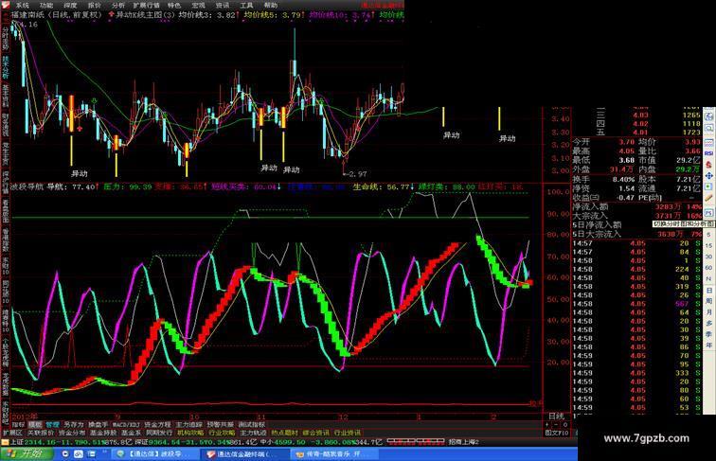Select the 指标 tab below the chart

pyautogui.click(x=18, y=424)
